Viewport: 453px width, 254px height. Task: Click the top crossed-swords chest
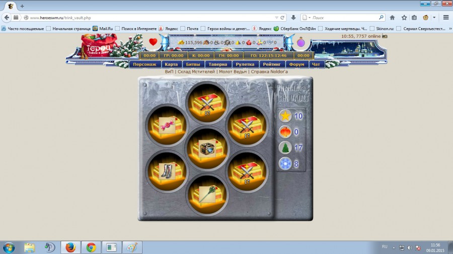[x=207, y=102]
